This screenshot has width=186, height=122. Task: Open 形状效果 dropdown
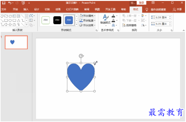[87, 25]
